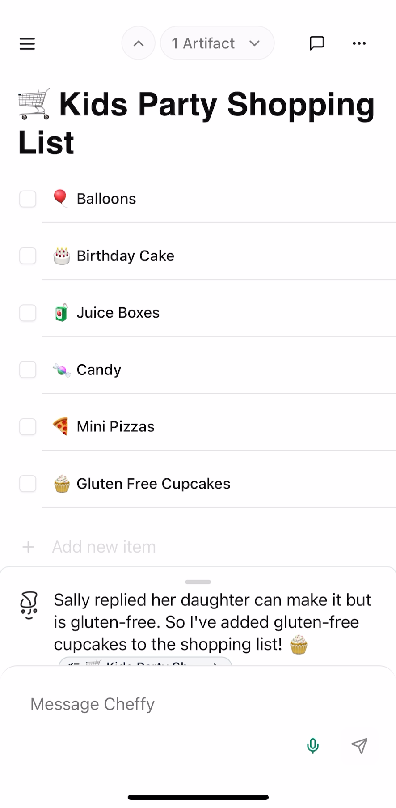Viewport: 396px width, 808px height.
Task: Expand the 1 Artifact dropdown
Action: point(217,43)
